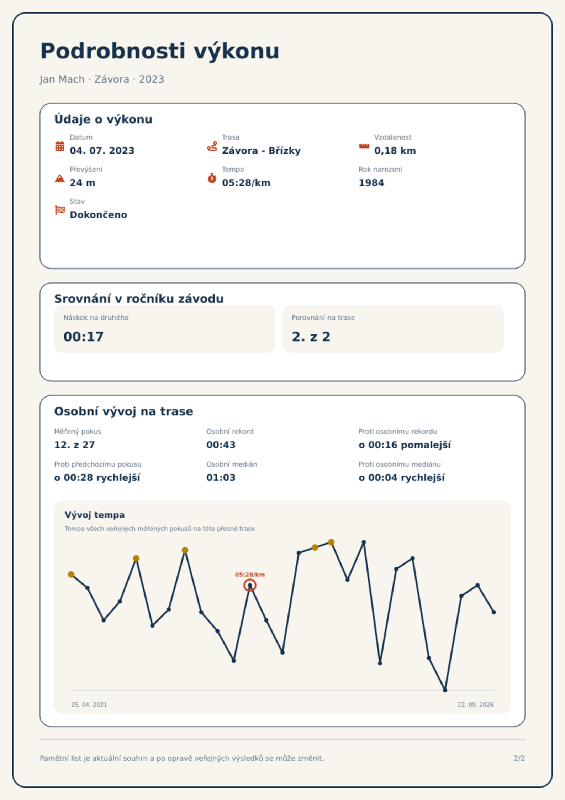Click the start date 25. 04. 2021
Image resolution: width=565 pixels, height=800 pixels.
pos(89,705)
